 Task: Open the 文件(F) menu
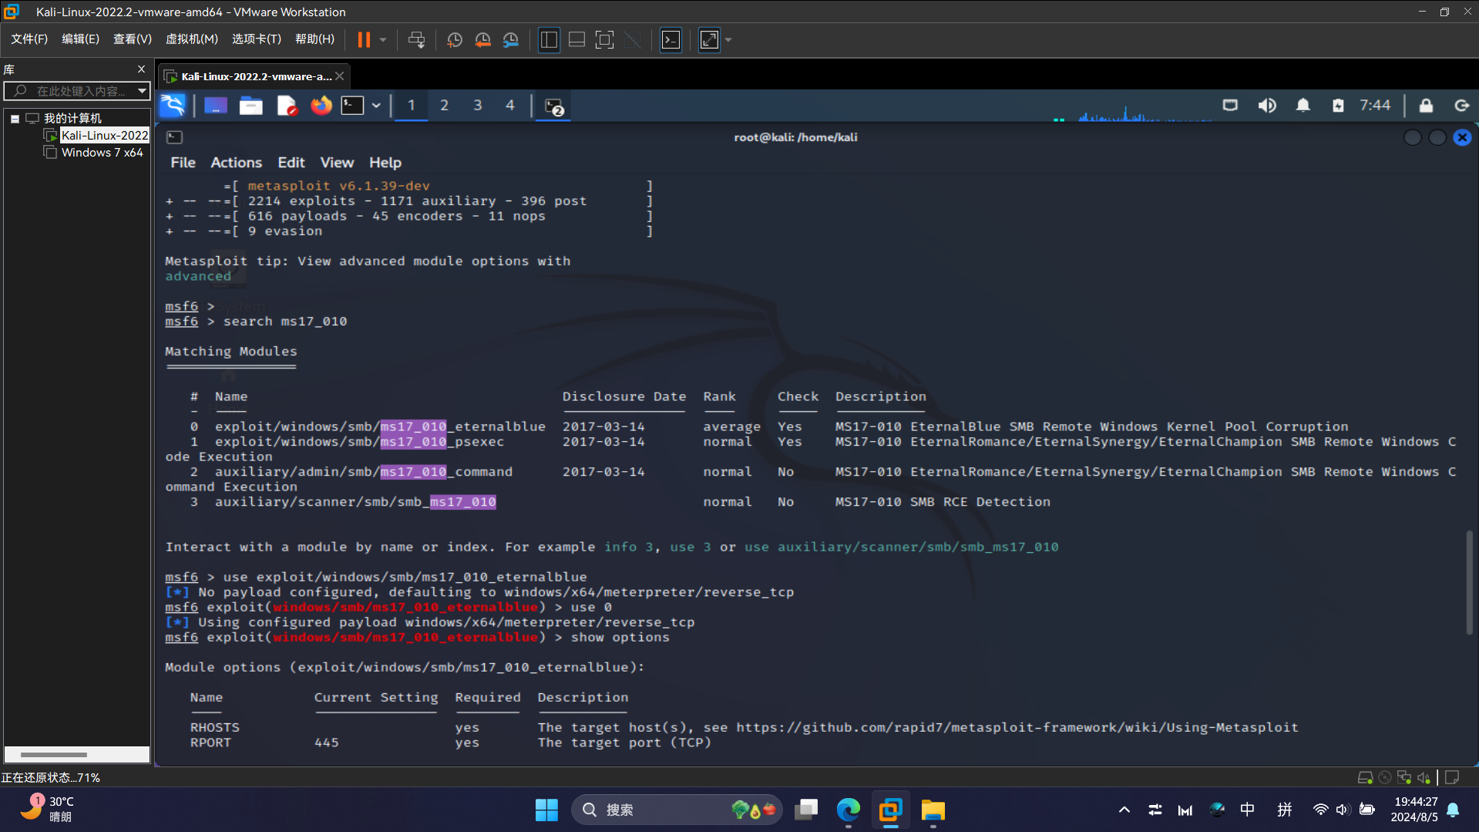tap(29, 39)
